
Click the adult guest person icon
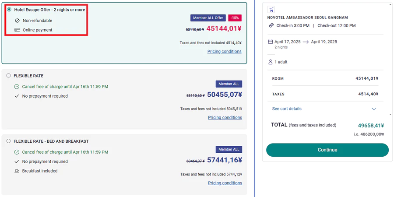pos(271,62)
